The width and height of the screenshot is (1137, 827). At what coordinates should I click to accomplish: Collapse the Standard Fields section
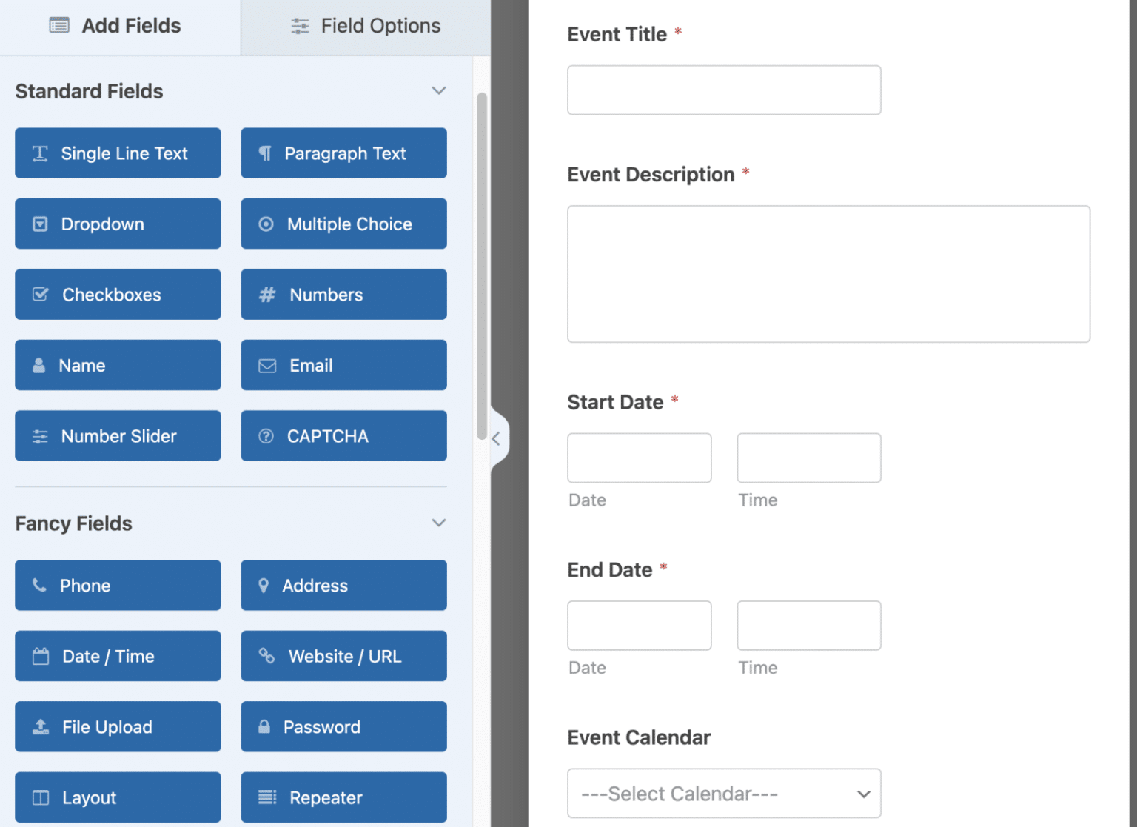438,90
